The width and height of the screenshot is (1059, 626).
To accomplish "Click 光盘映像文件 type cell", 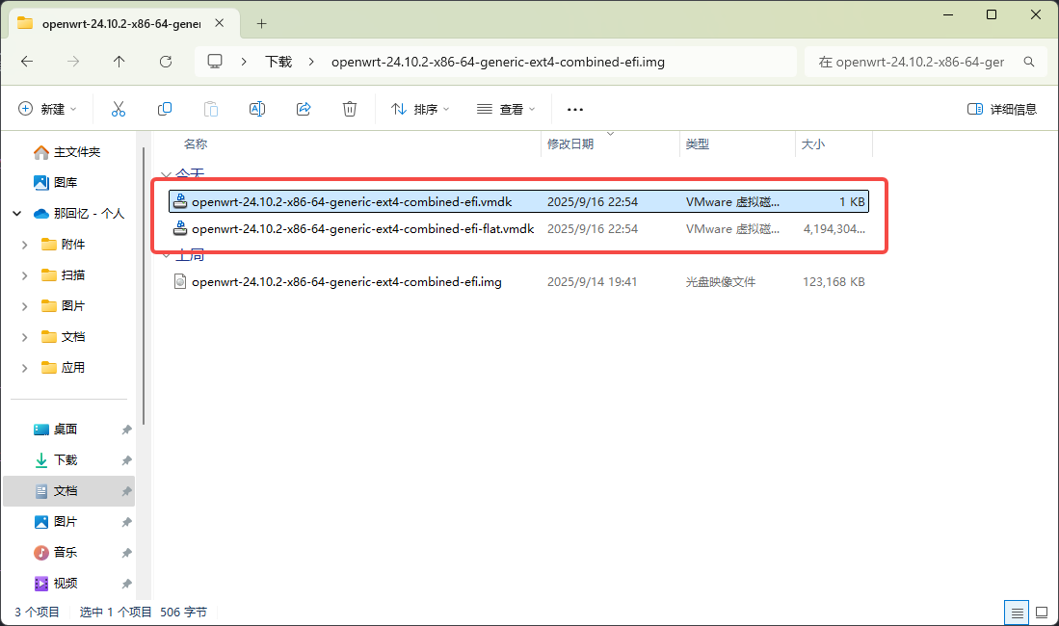I will (721, 281).
